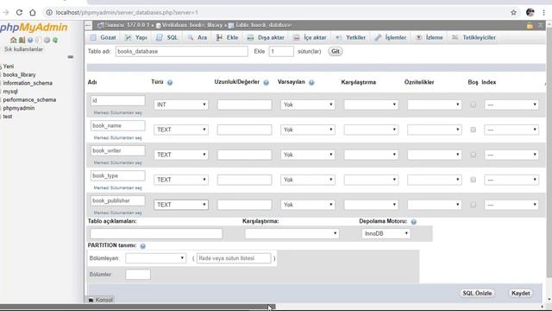Image resolution: width=552 pixels, height=311 pixels.
Task: Click the lock icon at top right of the panel
Action: 530,25
